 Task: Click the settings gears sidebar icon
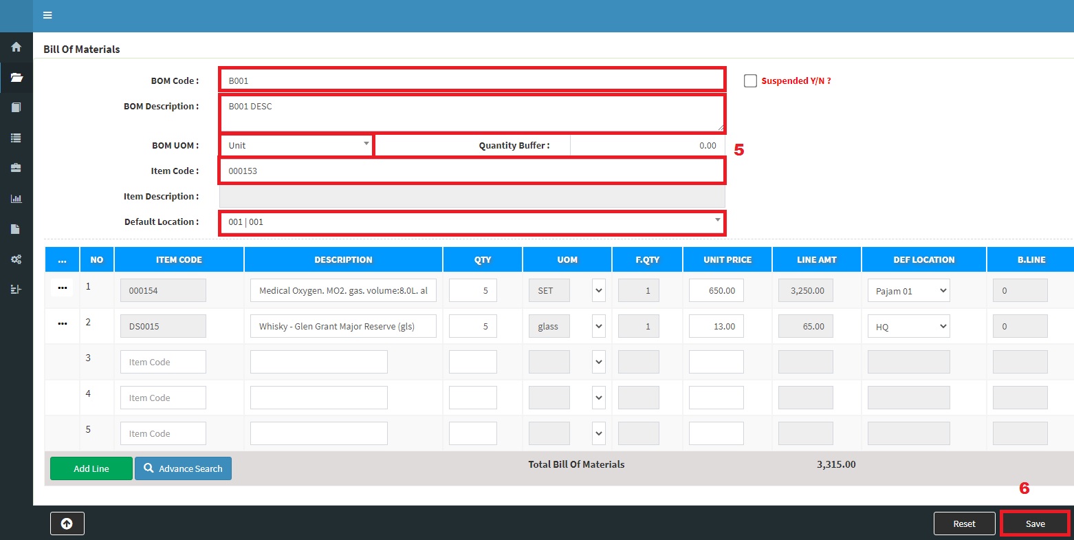(16, 259)
